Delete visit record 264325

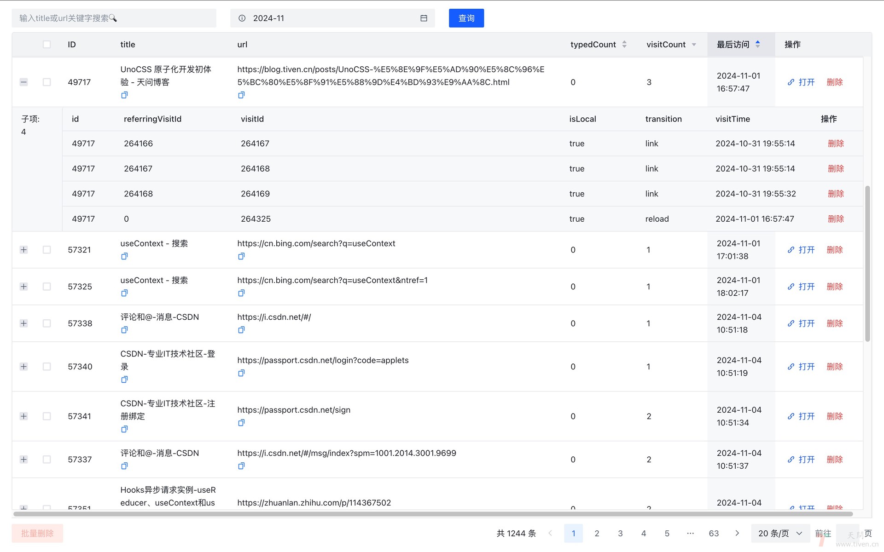click(x=836, y=219)
